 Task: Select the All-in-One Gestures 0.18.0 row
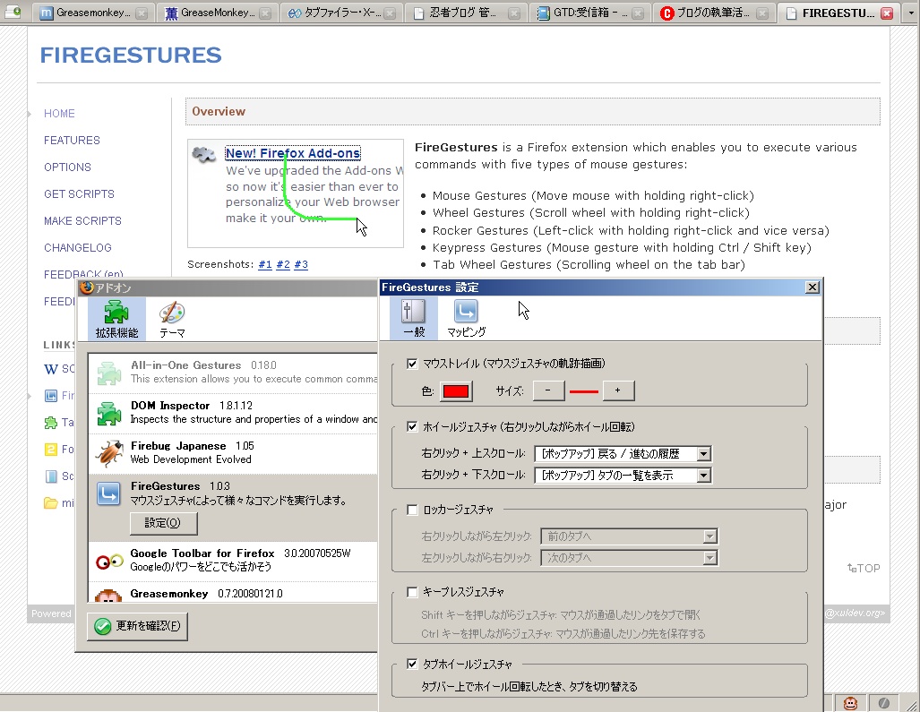click(233, 373)
